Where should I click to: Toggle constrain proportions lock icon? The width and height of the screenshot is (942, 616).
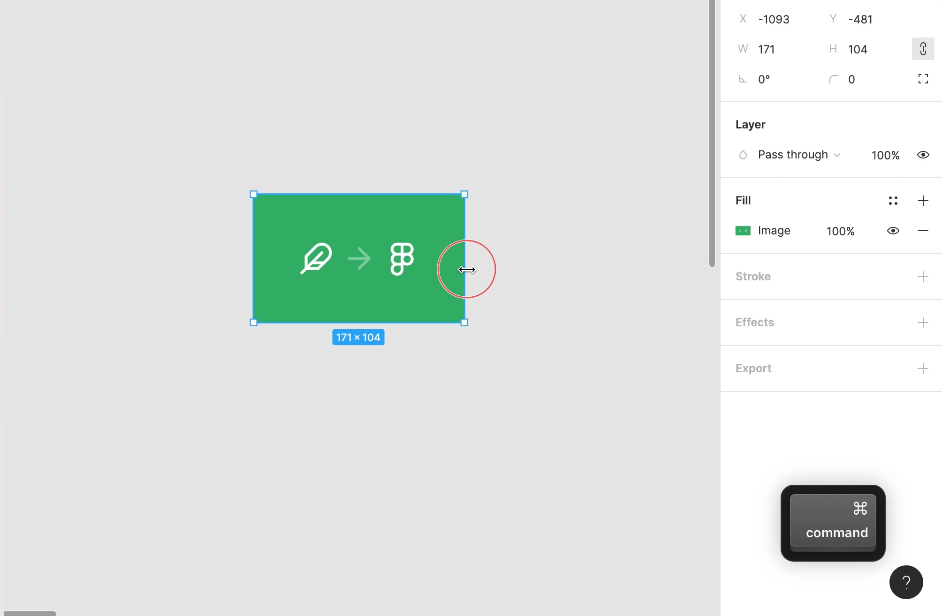pos(923,49)
